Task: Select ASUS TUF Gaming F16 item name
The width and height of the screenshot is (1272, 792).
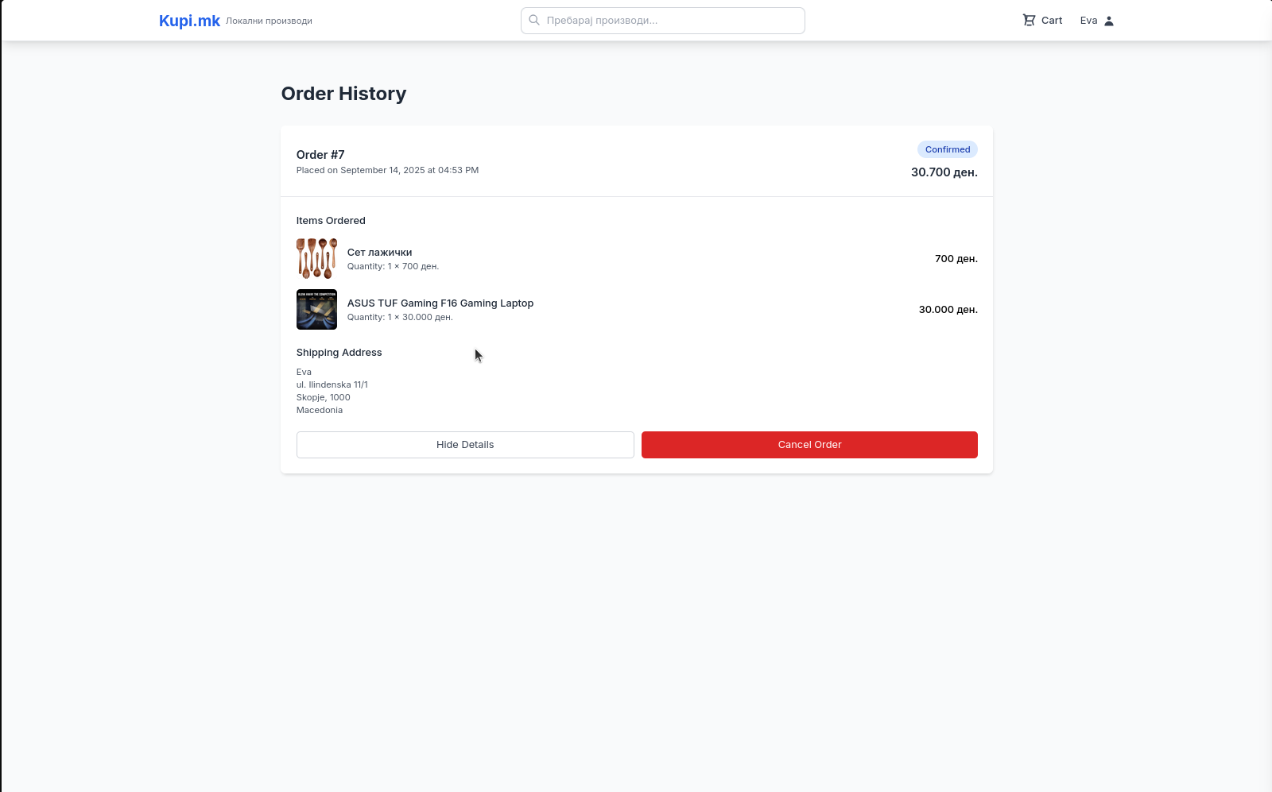Action: click(440, 303)
